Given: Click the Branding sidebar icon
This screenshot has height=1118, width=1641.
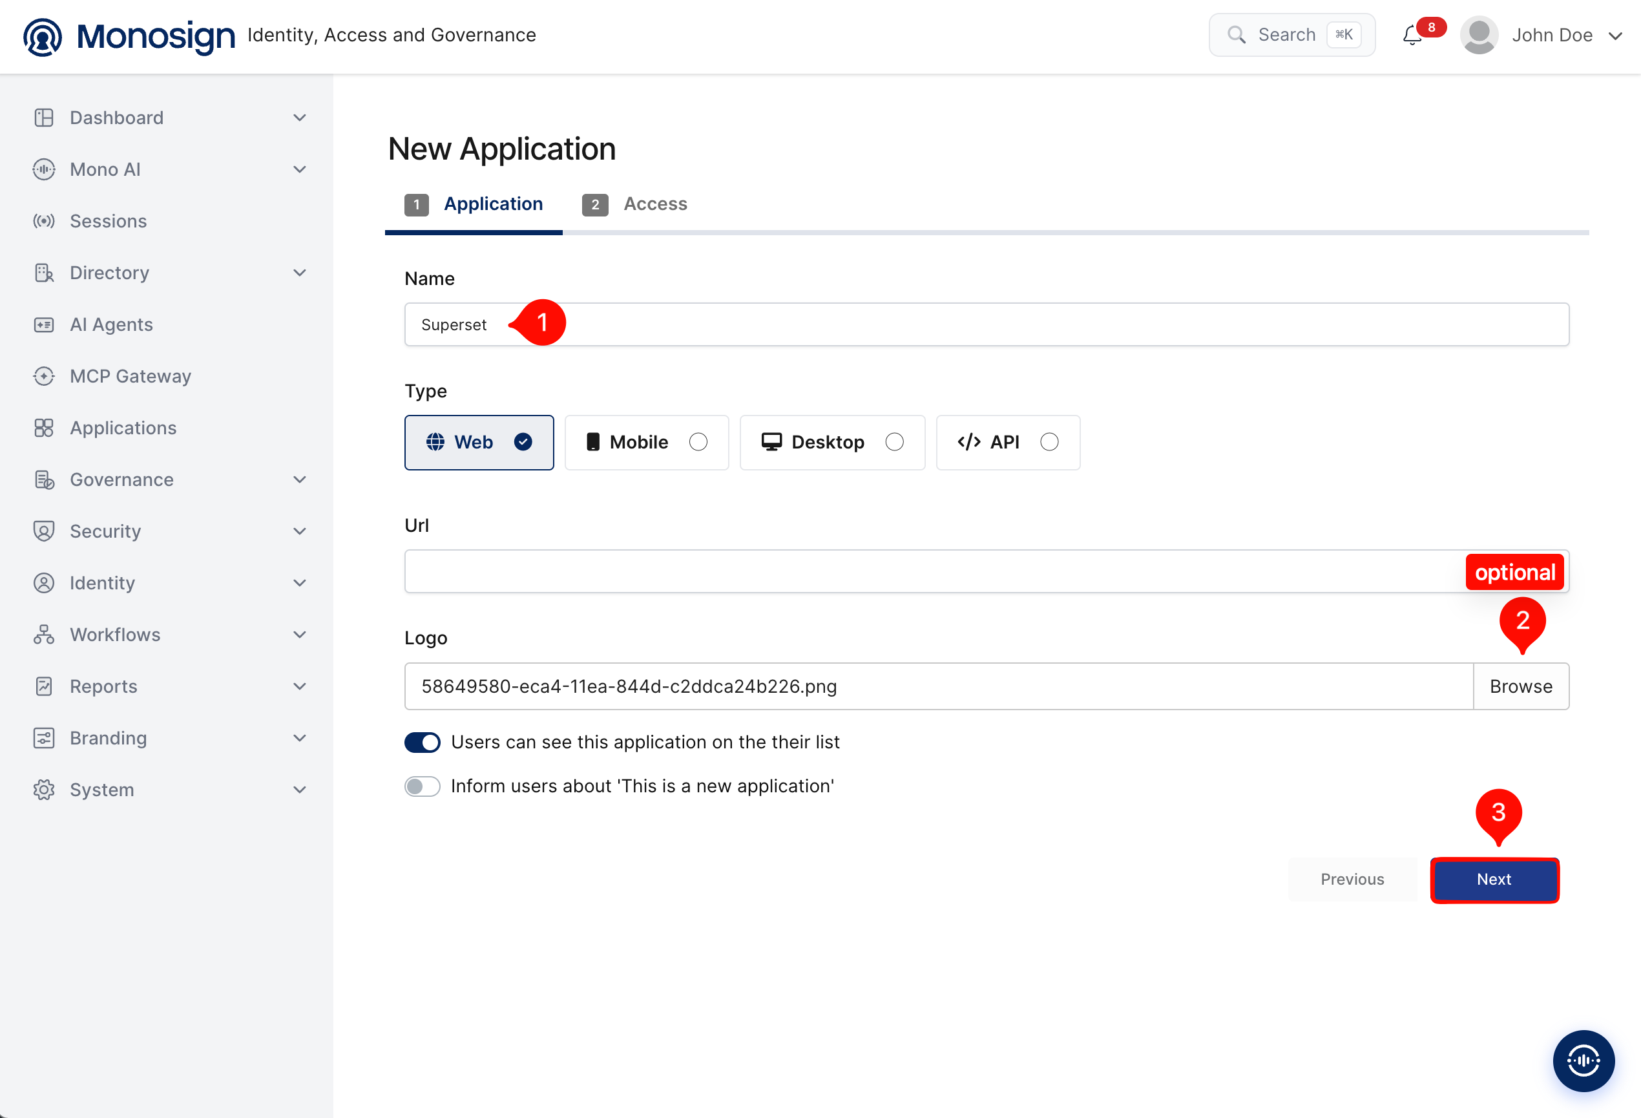Looking at the screenshot, I should [44, 738].
